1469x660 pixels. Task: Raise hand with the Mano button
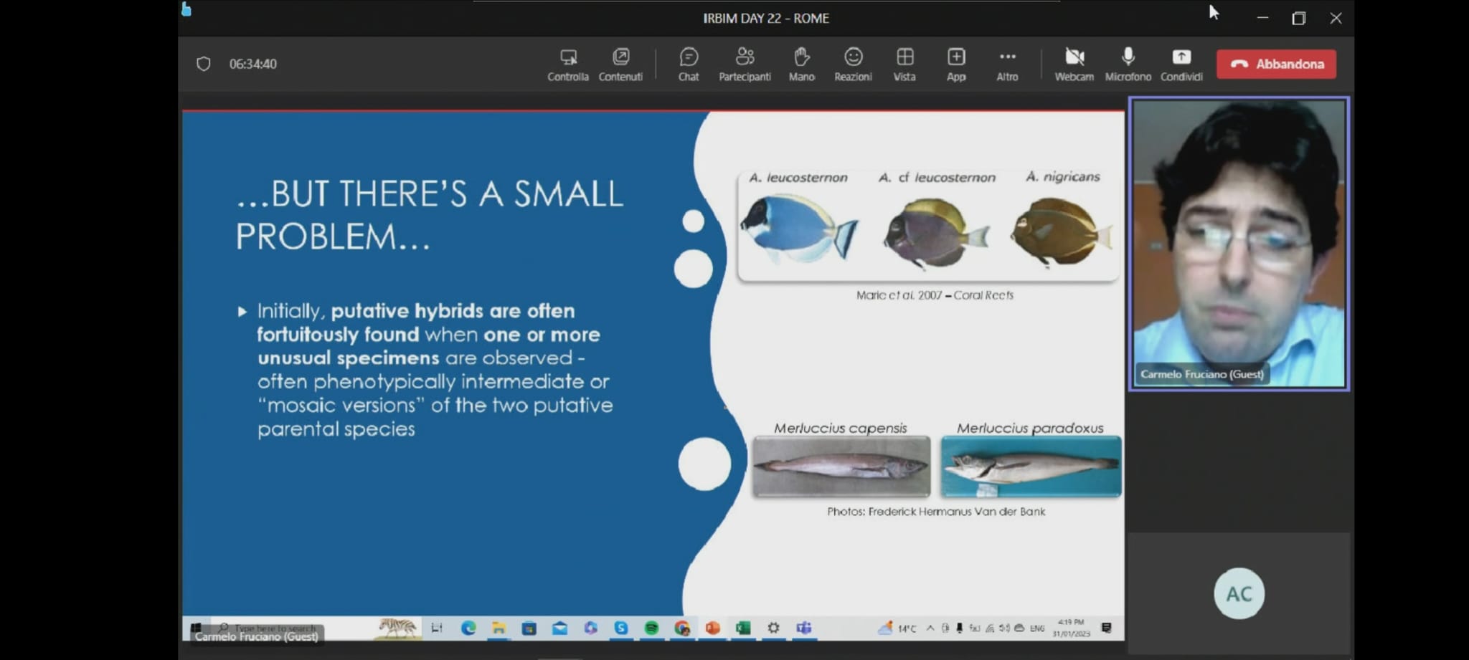(x=801, y=64)
